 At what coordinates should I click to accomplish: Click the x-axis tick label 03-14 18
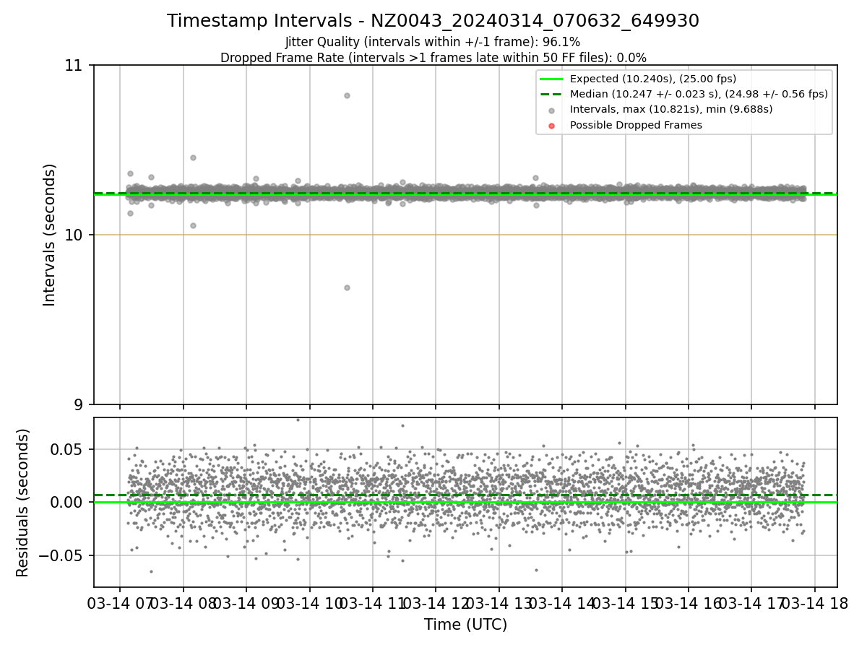click(815, 604)
